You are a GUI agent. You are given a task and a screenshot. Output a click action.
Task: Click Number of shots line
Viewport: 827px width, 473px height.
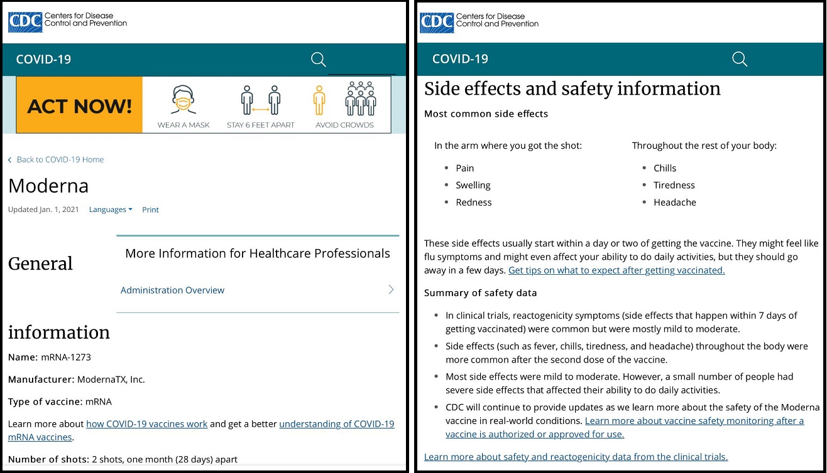coord(123,459)
